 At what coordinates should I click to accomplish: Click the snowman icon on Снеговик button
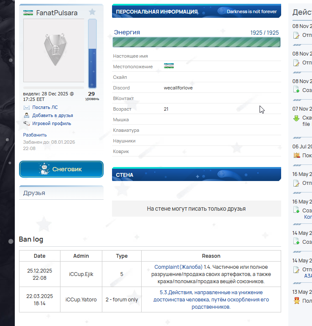tap(44, 169)
